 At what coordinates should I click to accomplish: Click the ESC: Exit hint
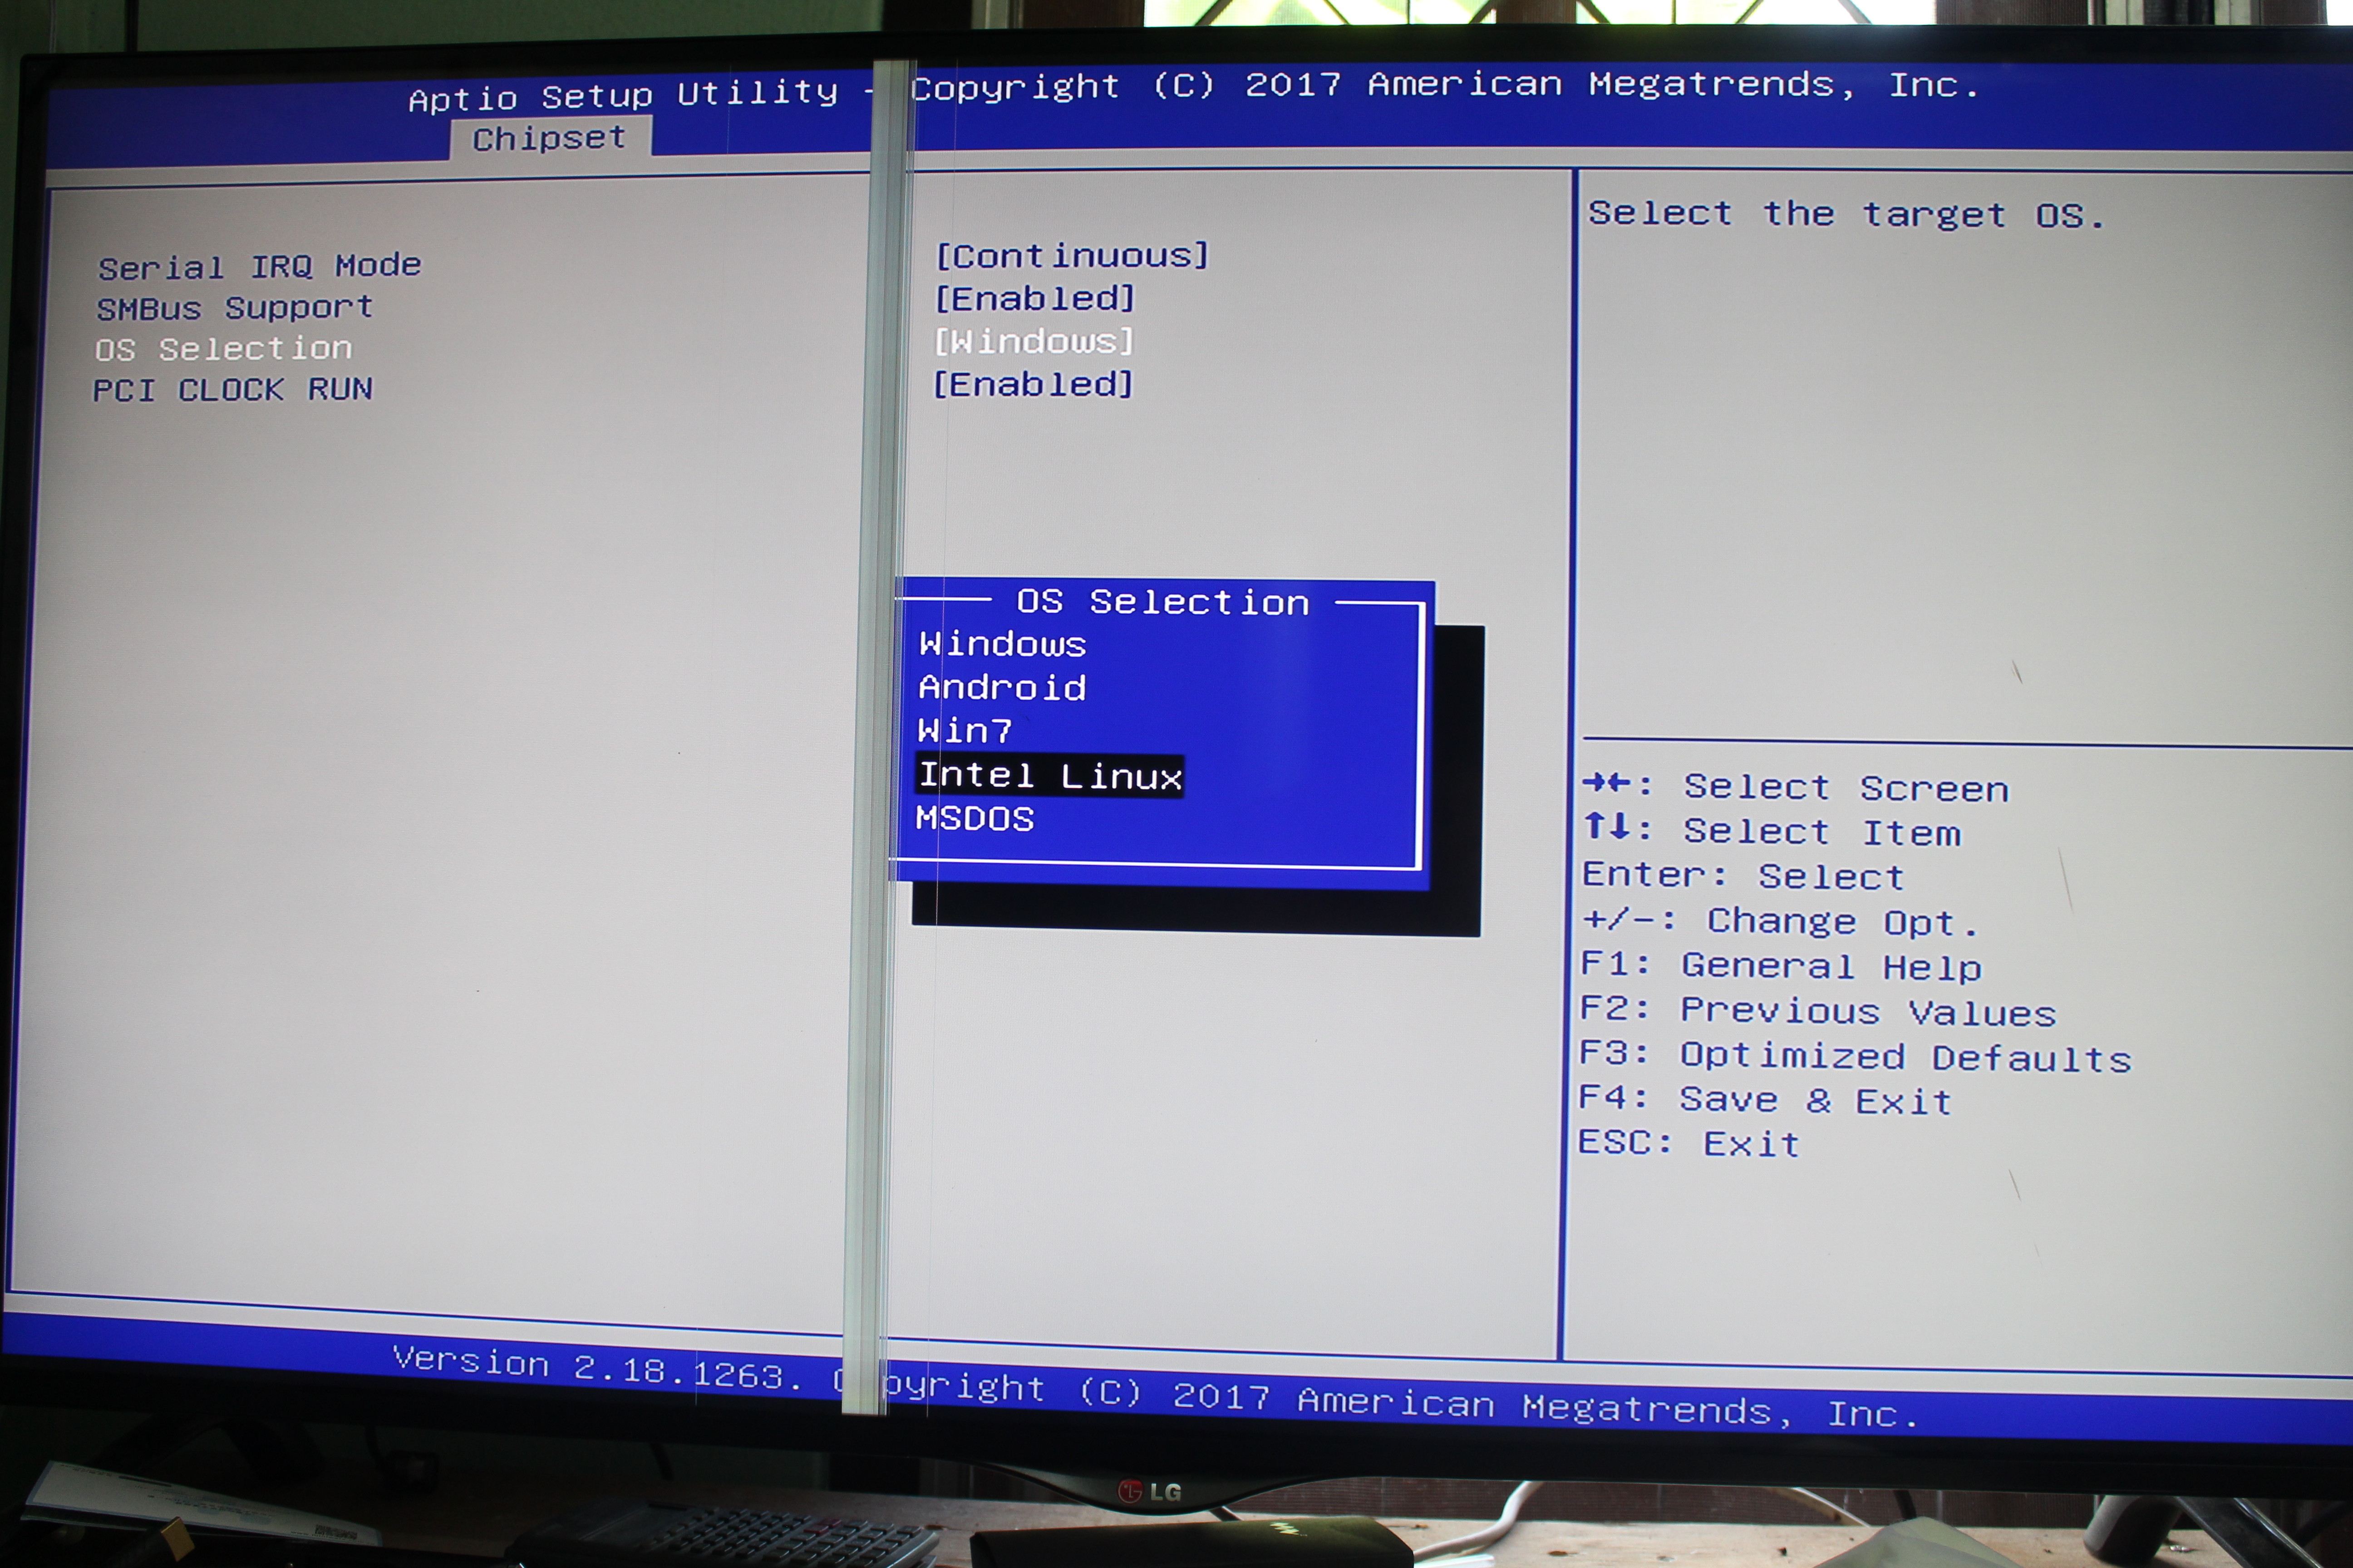[1688, 1143]
